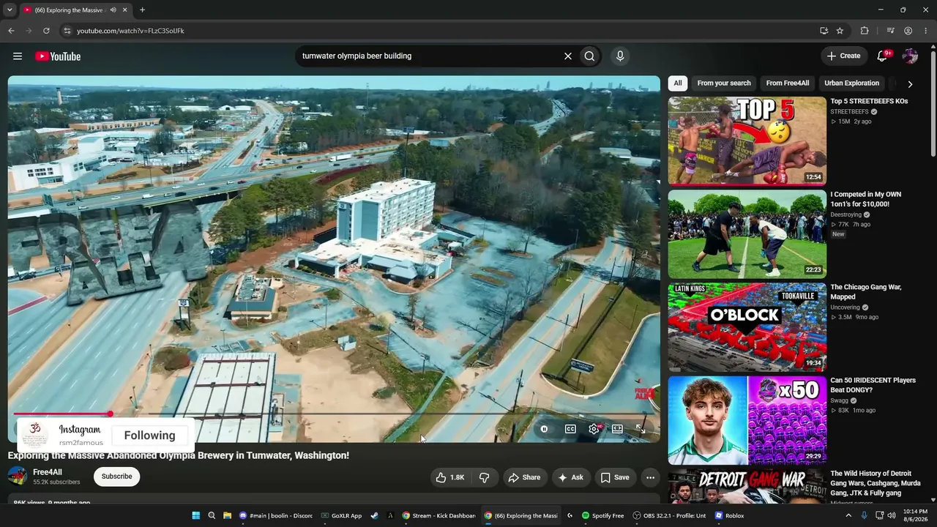Image resolution: width=937 pixels, height=527 pixels.
Task: Switch to Roblox in the taskbar
Action: [730, 515]
